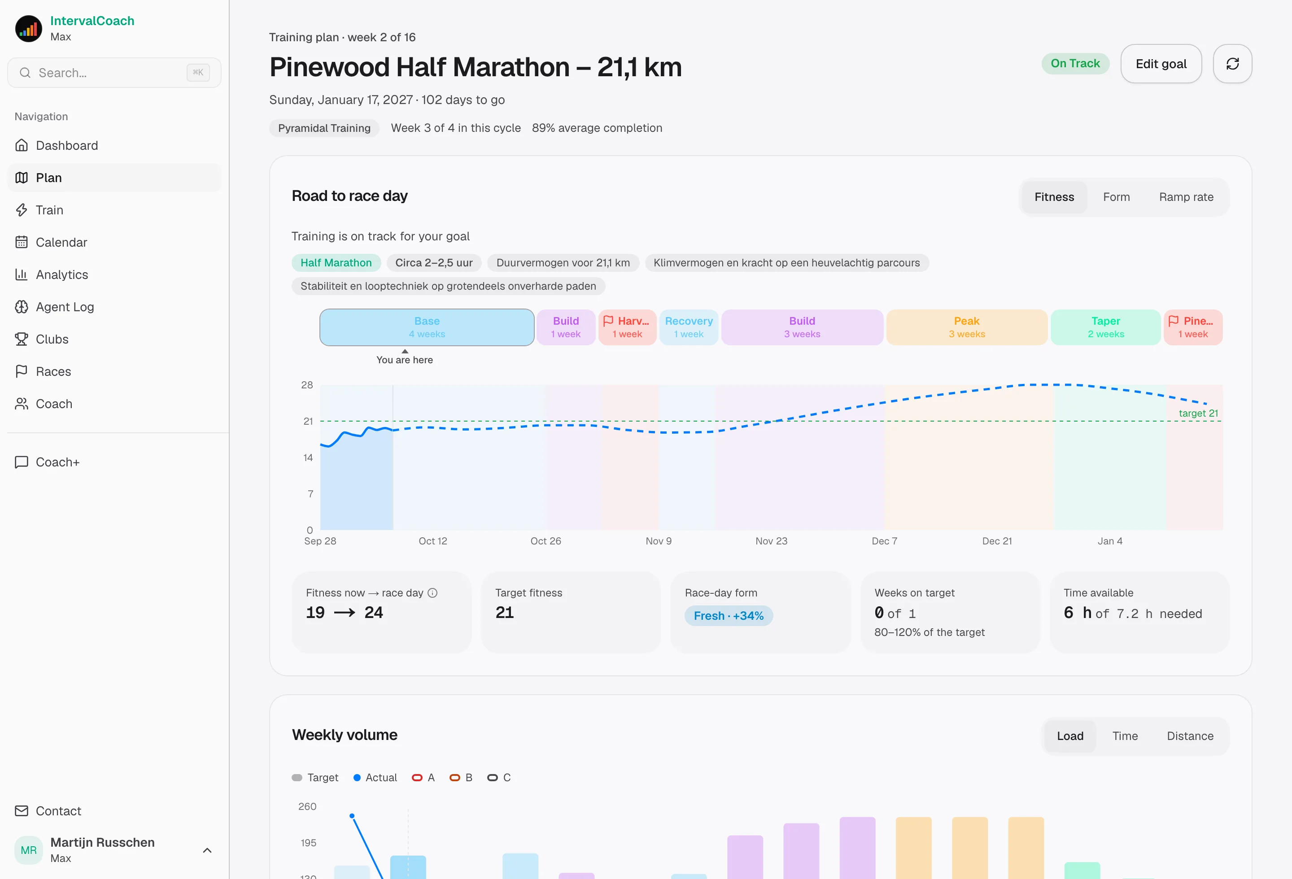The image size is (1292, 879).
Task: Click the info icon beside race day
Action: point(432,593)
